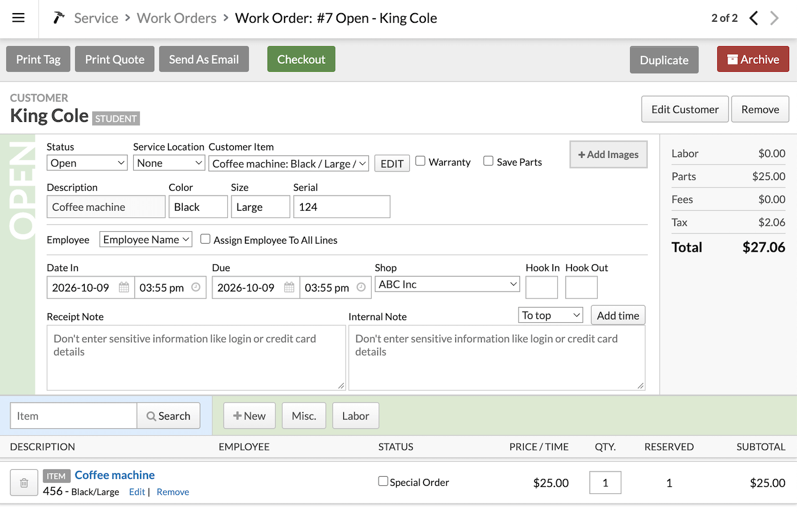The height and width of the screenshot is (512, 797).
Task: Open Coffee machine item link
Action: [114, 475]
